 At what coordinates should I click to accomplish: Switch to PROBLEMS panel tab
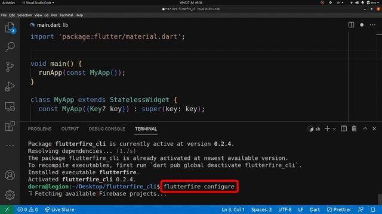tap(40, 129)
